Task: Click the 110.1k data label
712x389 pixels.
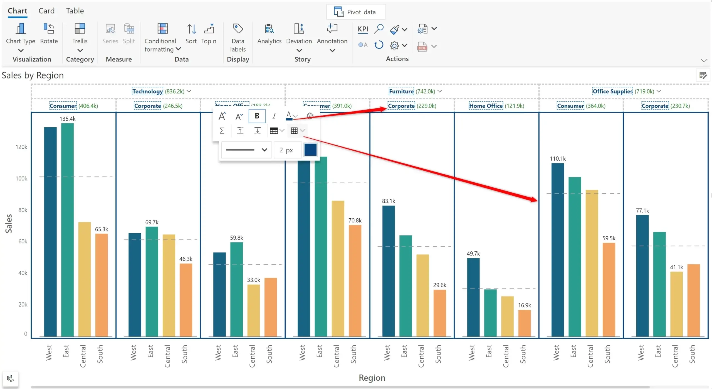Action: click(x=558, y=158)
